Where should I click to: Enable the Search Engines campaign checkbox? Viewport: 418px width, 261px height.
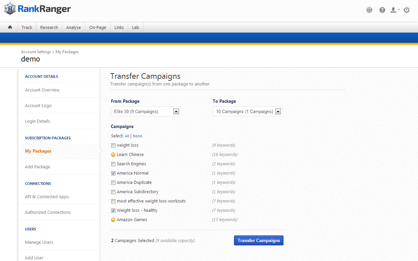113,164
